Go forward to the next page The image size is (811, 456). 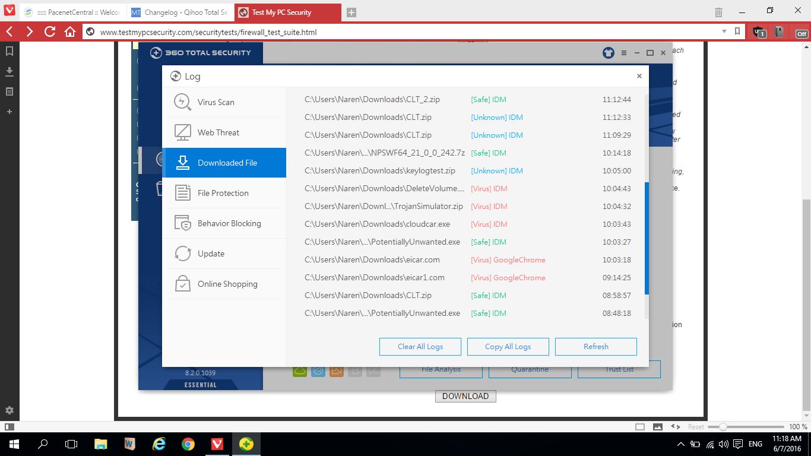[x=30, y=31]
